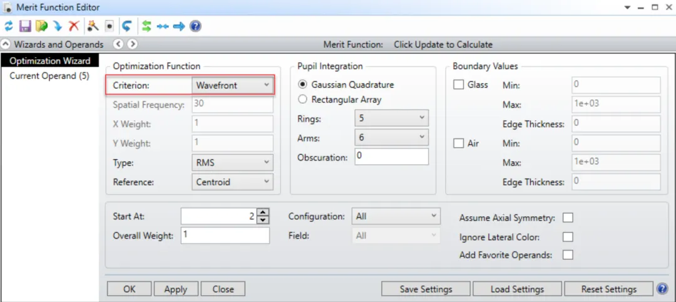Screen dimensions: 676x302
Task: Click the green swap arrows icon
Action: [x=146, y=26]
